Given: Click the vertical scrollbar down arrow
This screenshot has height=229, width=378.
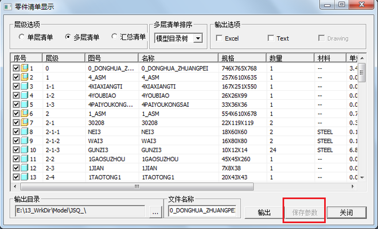Looking at the screenshot, I should tap(362, 177).
